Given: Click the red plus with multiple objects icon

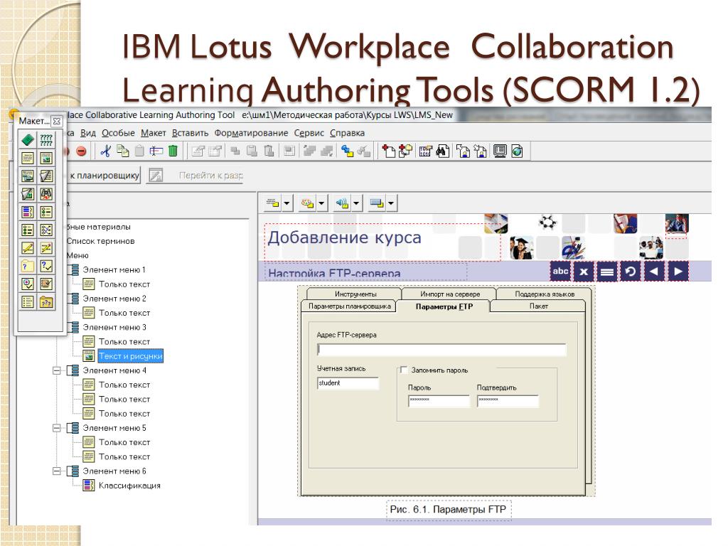Looking at the screenshot, I should tap(405, 151).
